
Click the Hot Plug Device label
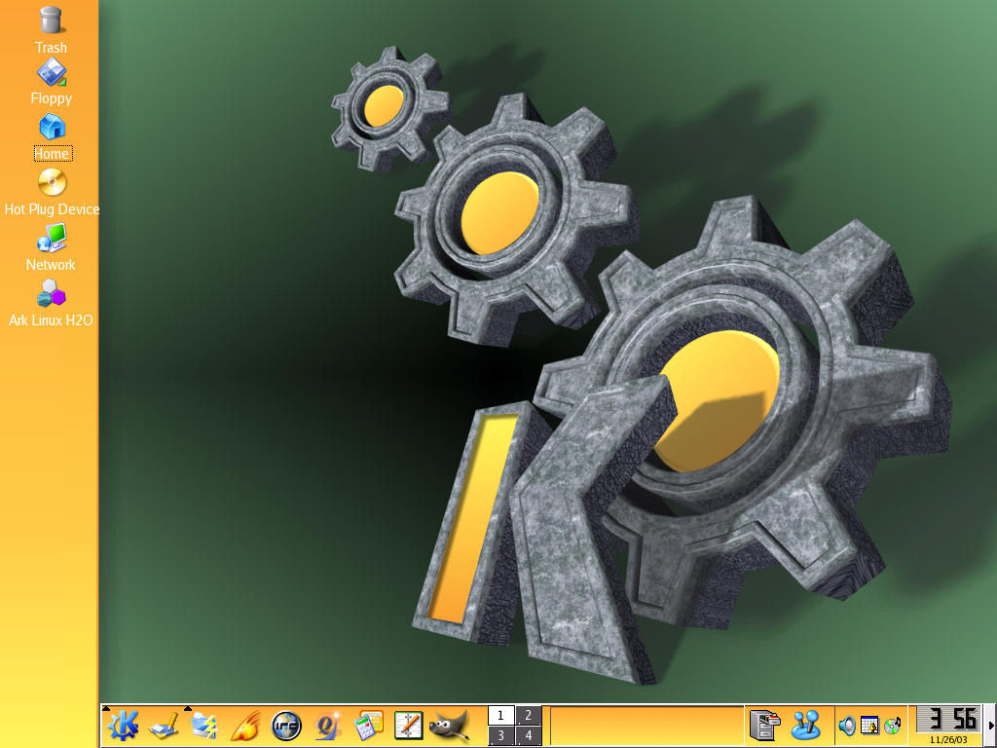tap(53, 209)
